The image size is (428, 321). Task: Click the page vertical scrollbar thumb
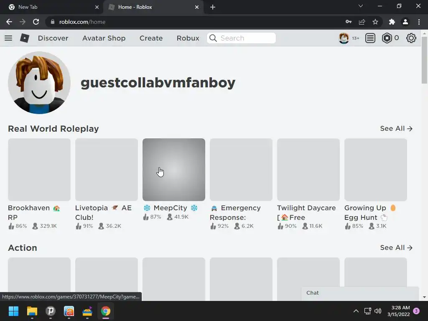(x=424, y=60)
